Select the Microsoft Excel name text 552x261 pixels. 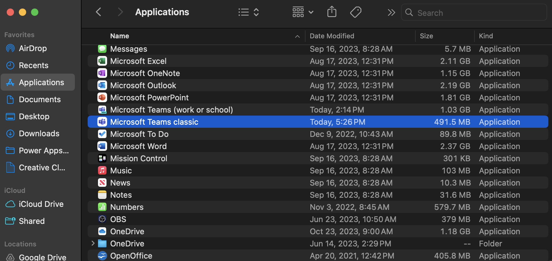point(138,61)
